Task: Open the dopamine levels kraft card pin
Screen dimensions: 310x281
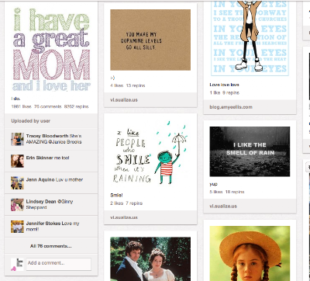Action: tap(150, 40)
